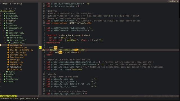The height and width of the screenshot is (101, 180).
Task: Click the Programacion folder icon
Action: pyautogui.click(x=4, y=28)
